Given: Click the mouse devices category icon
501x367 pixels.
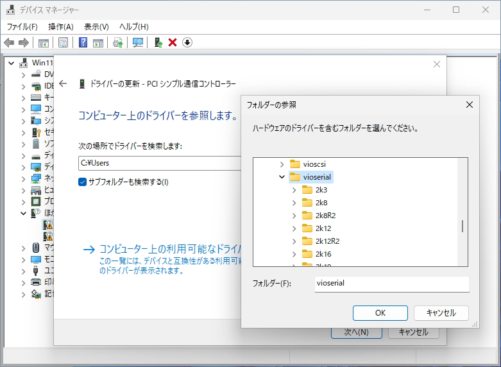Looking at the screenshot, I should 36,248.
